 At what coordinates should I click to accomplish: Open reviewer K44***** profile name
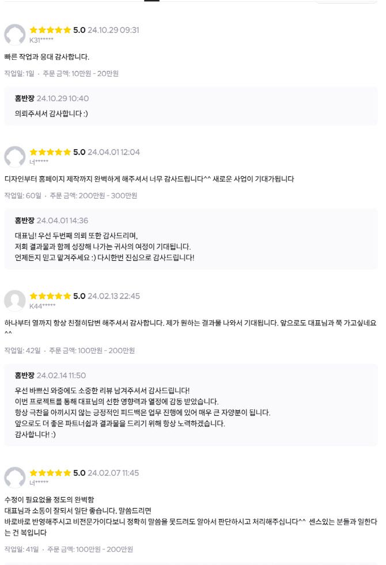(43, 305)
